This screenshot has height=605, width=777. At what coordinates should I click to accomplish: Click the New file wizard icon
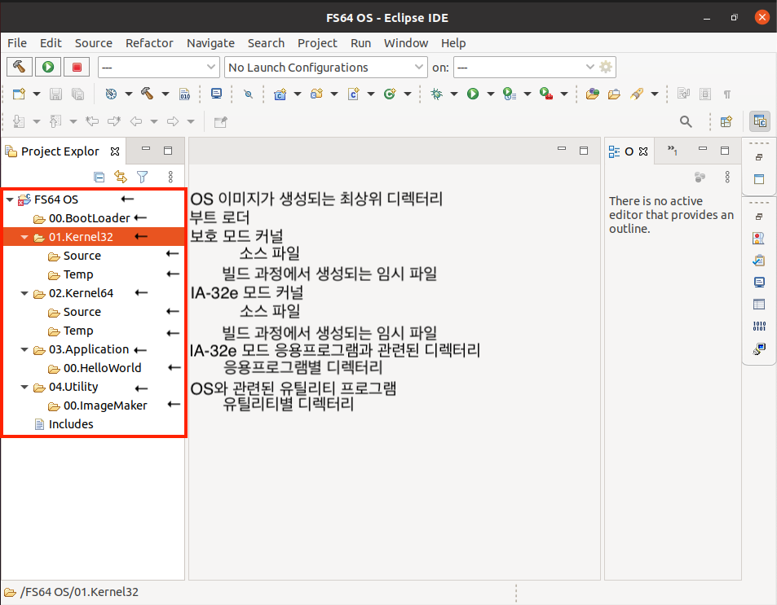coord(19,94)
